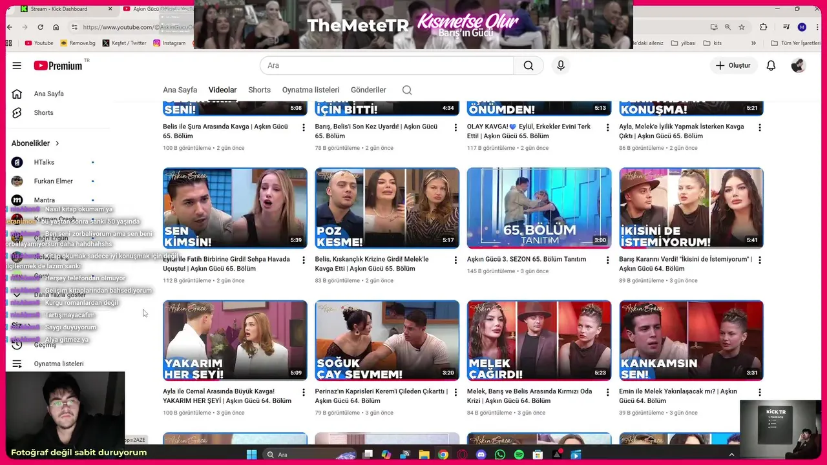Reload the page in Chrome

(x=40, y=27)
